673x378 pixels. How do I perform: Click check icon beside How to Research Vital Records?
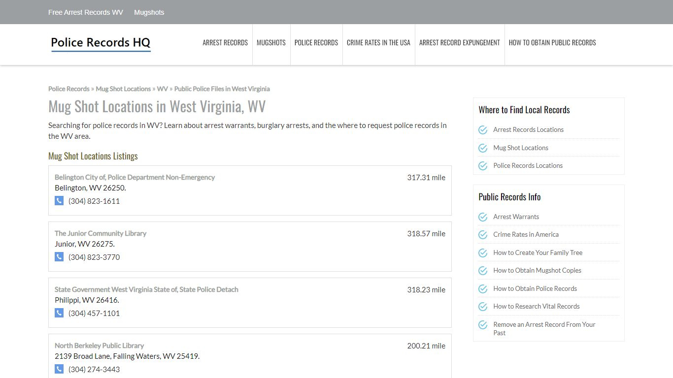(483, 307)
